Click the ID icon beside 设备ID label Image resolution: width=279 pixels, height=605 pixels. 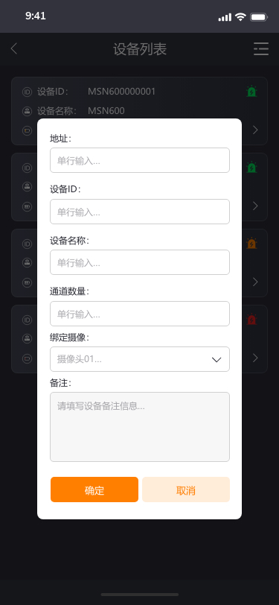[27, 92]
